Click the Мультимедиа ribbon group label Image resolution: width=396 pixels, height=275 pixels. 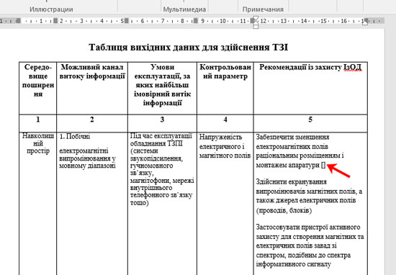point(184,9)
